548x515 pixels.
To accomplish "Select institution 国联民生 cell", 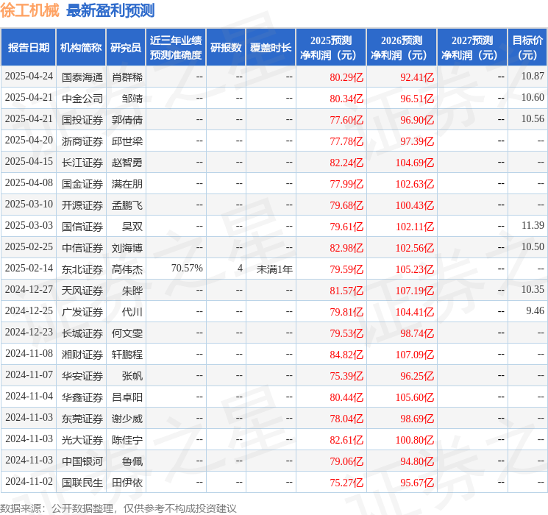I will [82, 483].
